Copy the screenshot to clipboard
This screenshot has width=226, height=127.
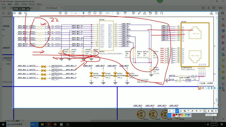216,111
